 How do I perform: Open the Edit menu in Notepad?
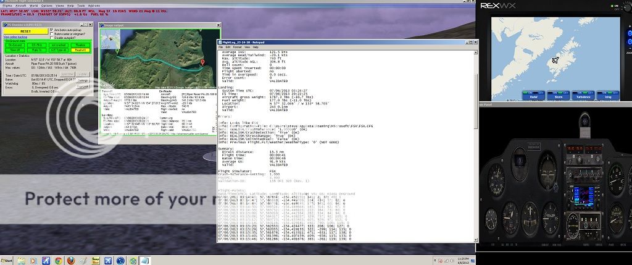coord(228,47)
